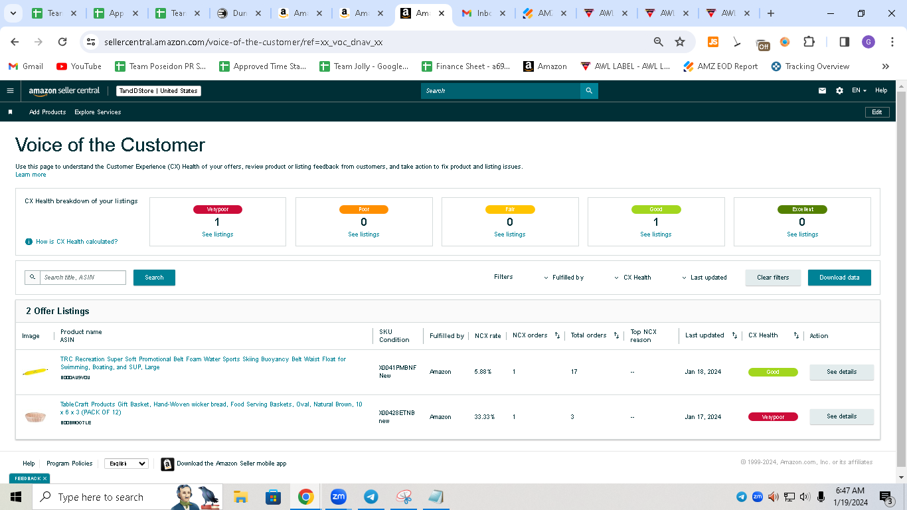Click See listings under Good
The width and height of the screenshot is (907, 510).
(656, 234)
